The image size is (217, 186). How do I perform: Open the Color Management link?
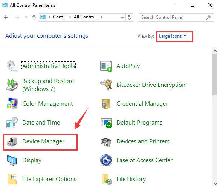pos(47,104)
